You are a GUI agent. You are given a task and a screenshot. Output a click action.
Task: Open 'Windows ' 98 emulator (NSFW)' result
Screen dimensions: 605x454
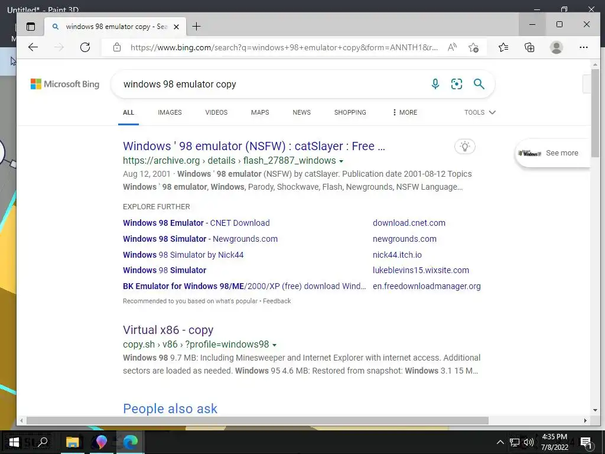[x=254, y=146]
